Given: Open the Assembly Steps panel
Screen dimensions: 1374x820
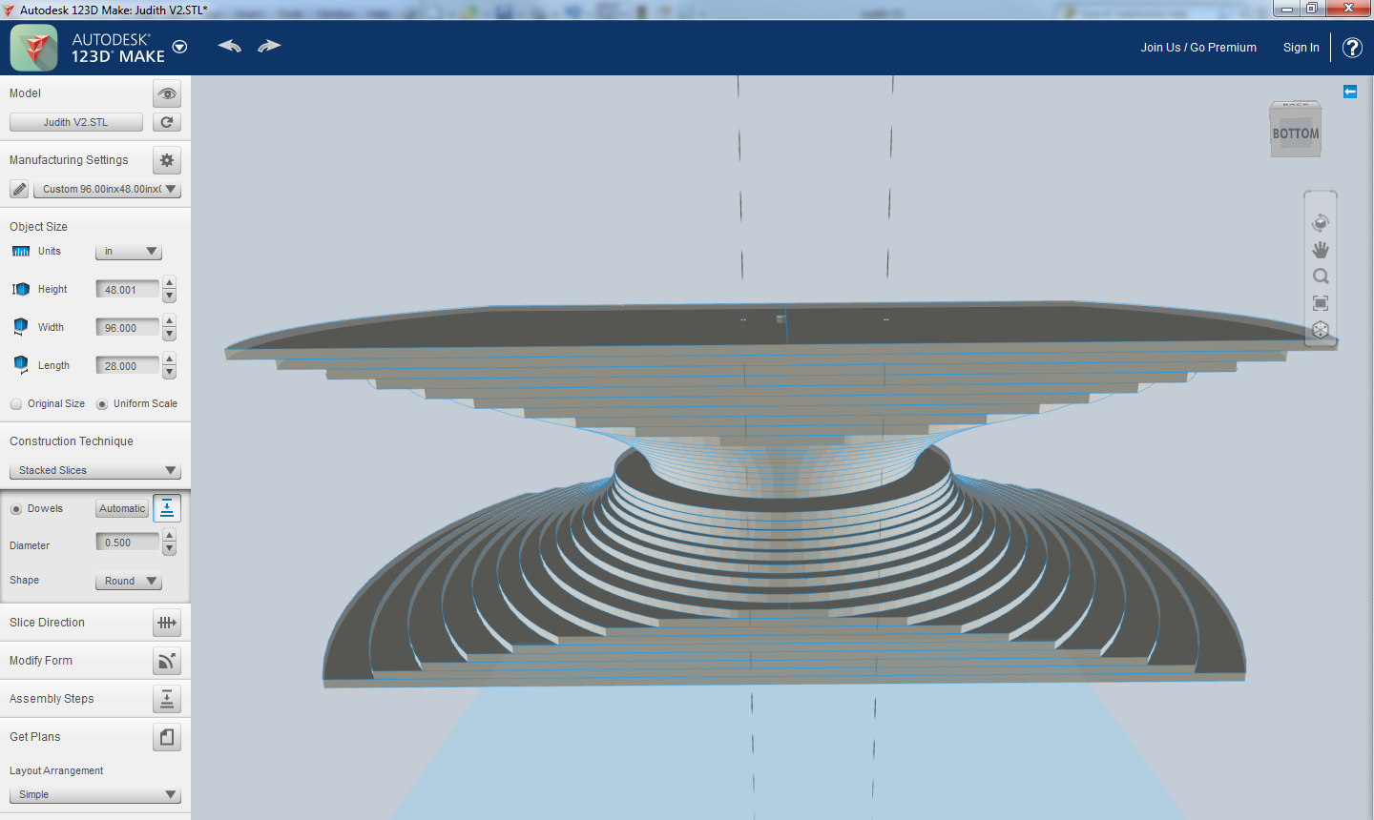Looking at the screenshot, I should (x=166, y=698).
